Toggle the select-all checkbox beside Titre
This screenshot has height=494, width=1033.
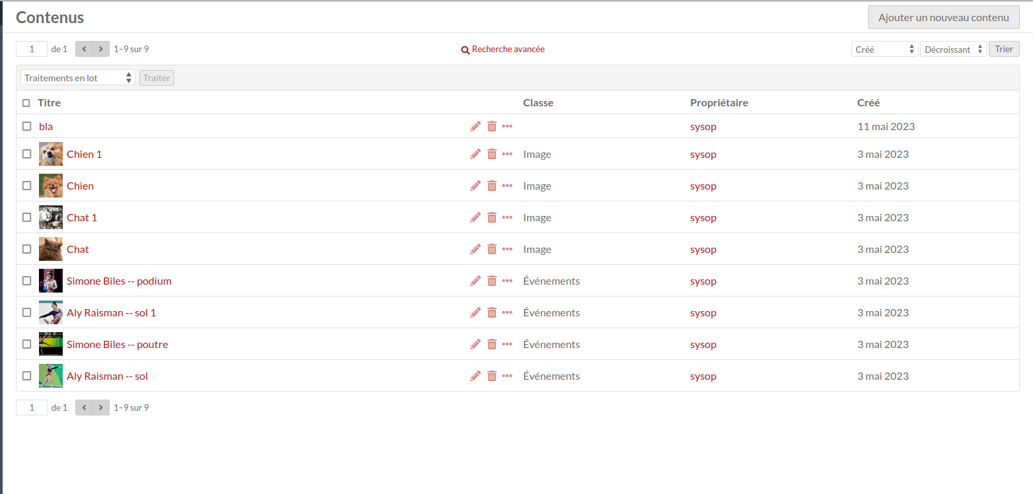tap(26, 103)
